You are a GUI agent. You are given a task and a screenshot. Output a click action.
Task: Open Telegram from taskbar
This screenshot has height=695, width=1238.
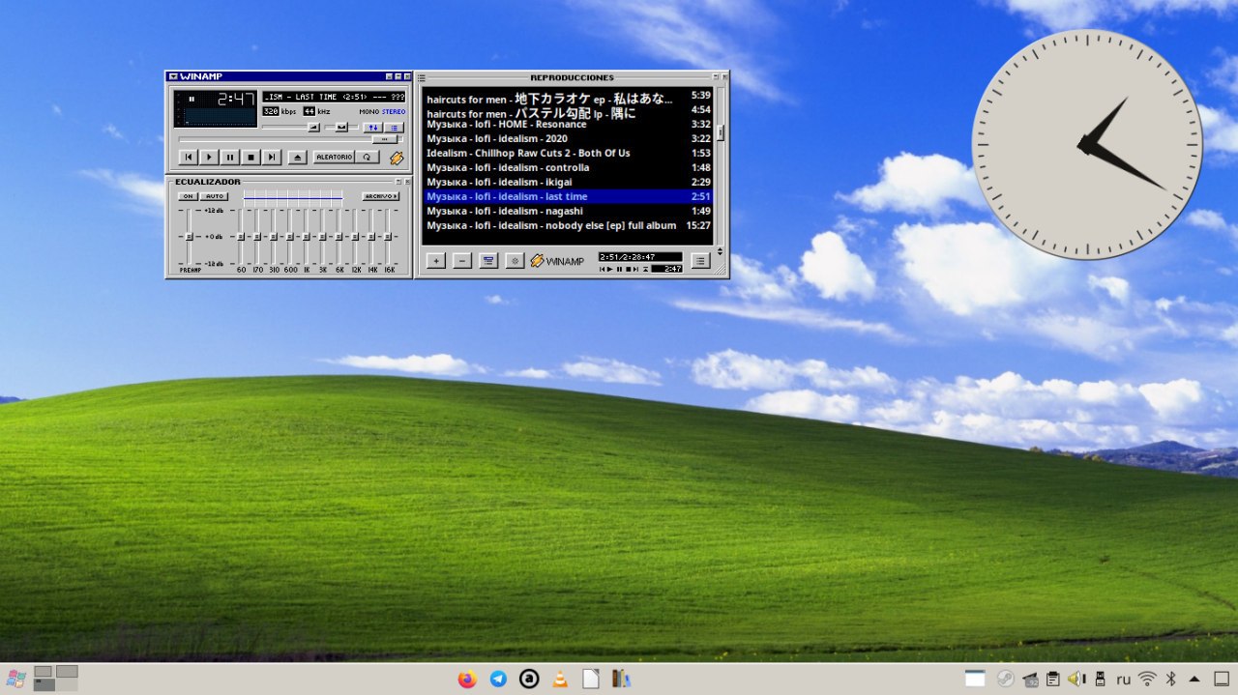pyautogui.click(x=498, y=679)
